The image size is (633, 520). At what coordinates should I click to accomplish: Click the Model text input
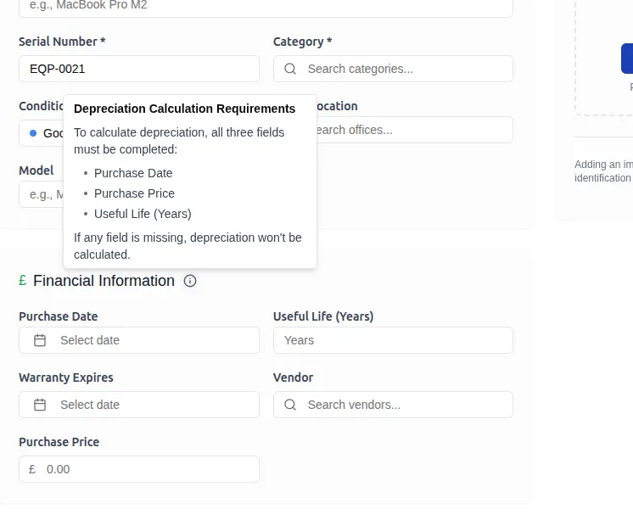pos(40,194)
